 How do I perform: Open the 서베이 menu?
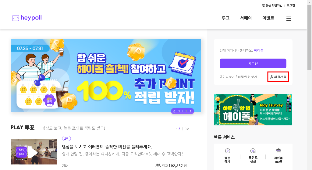tap(246, 18)
